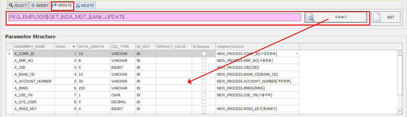Select the A_USE_YN argument cell

tap(34, 95)
